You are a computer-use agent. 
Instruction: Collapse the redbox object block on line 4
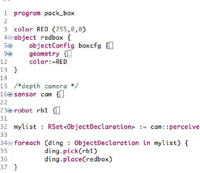tap(10, 37)
